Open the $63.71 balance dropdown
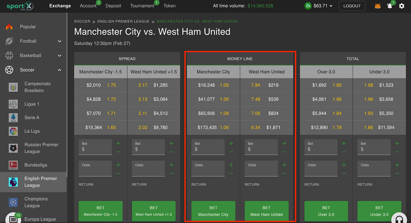Screen dimensions: 411x223 click(323, 6)
